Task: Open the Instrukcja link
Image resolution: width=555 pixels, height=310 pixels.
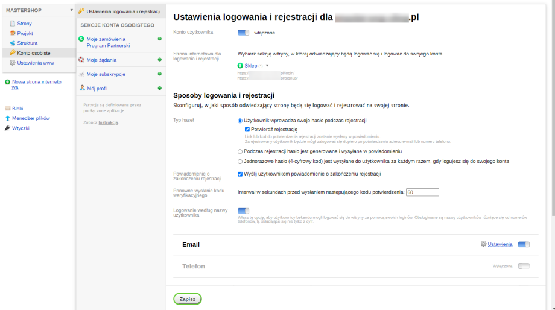Action: coord(109,122)
